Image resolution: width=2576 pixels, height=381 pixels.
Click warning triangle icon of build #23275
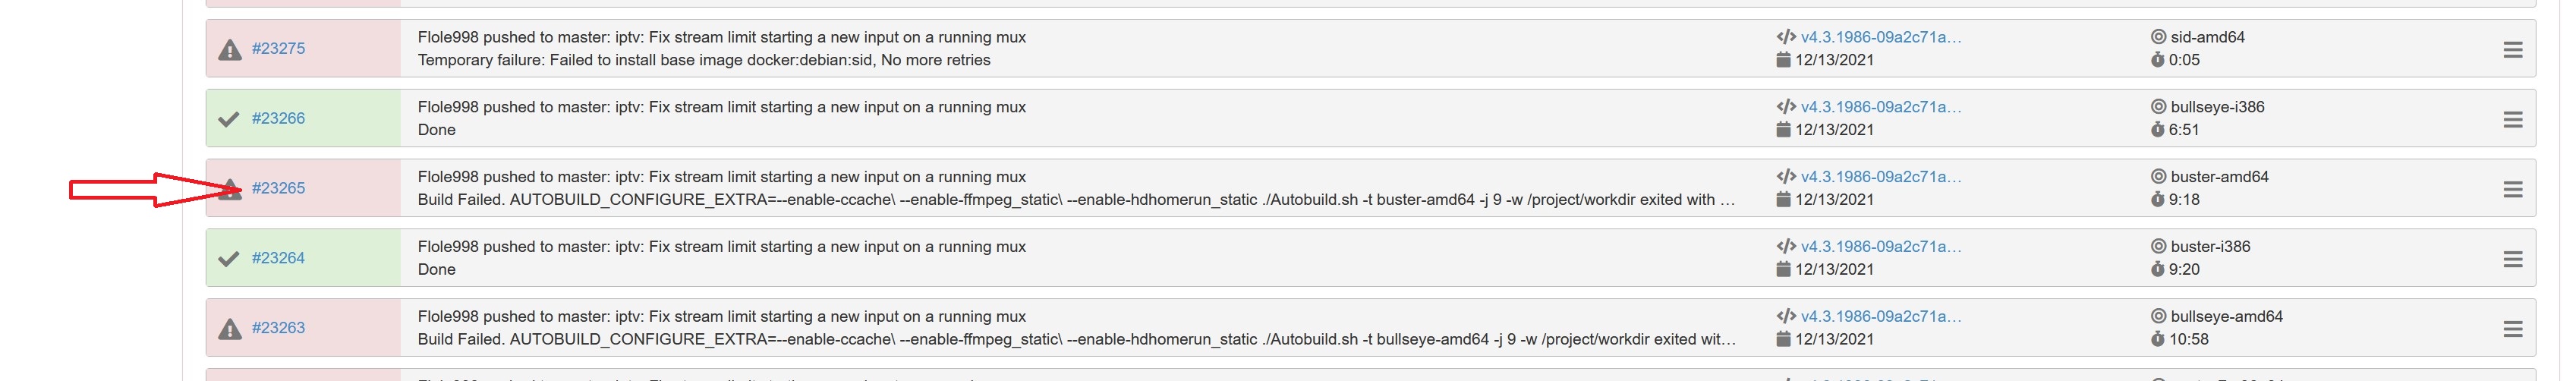click(x=230, y=49)
